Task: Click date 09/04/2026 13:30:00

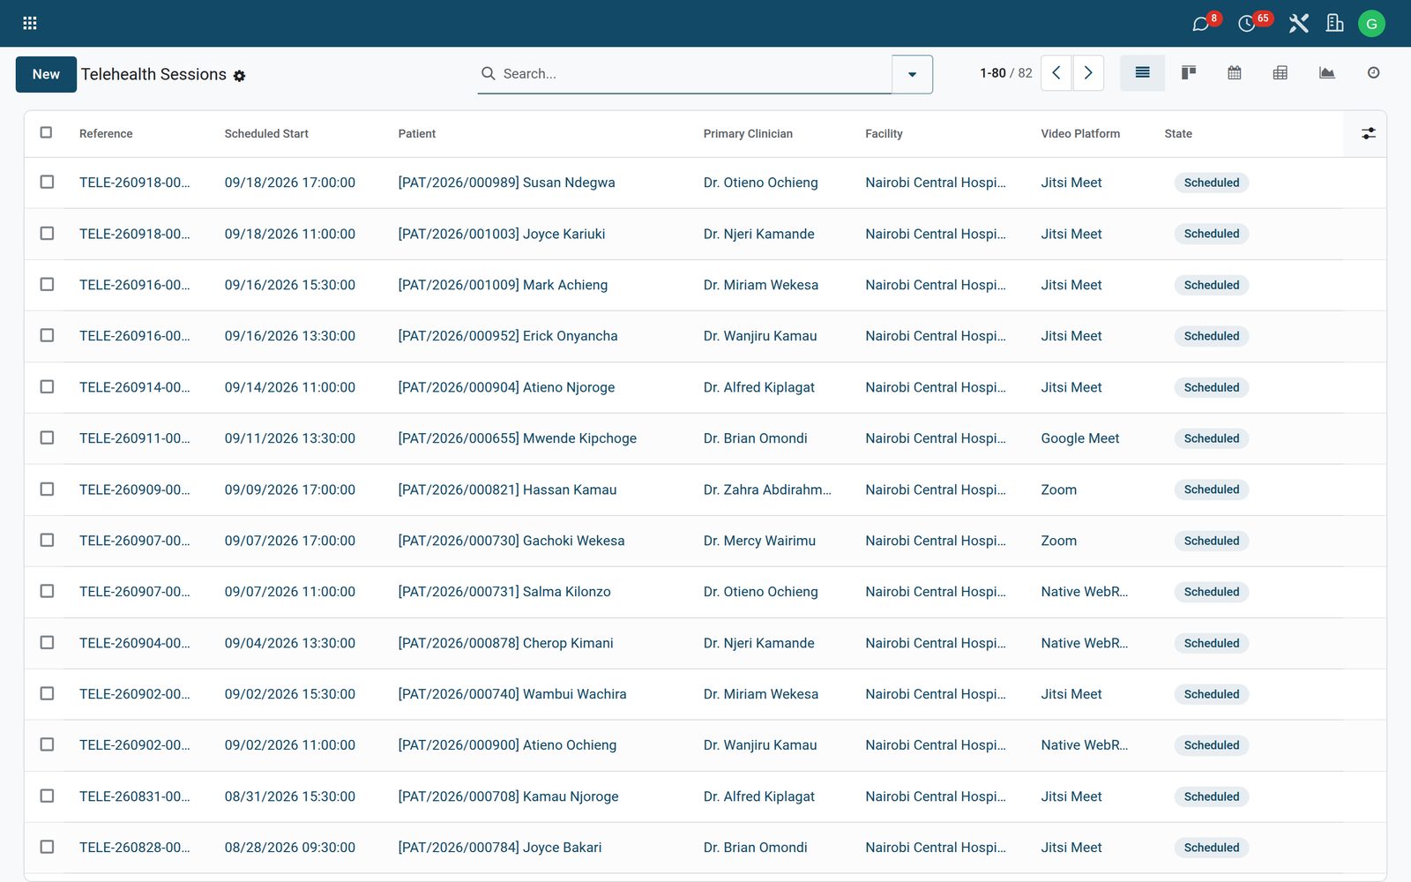Action: pos(290,643)
